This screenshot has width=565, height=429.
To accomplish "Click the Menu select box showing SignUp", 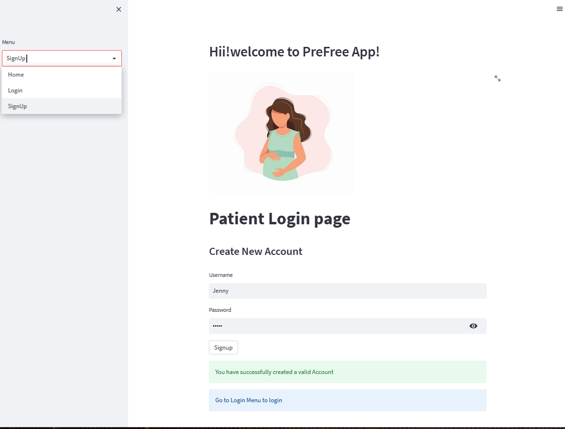I will tap(57, 58).
